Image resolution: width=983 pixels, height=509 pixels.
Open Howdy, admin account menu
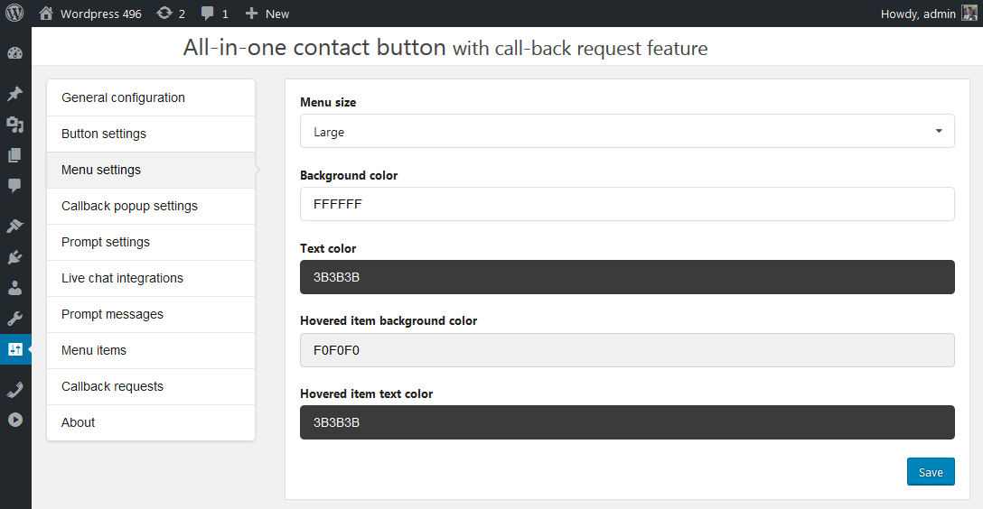point(928,14)
